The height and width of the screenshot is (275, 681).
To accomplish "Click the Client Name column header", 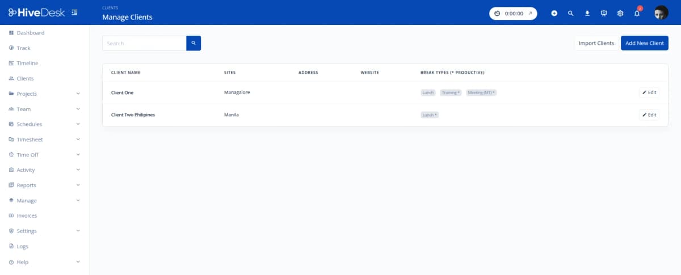I will click(125, 73).
